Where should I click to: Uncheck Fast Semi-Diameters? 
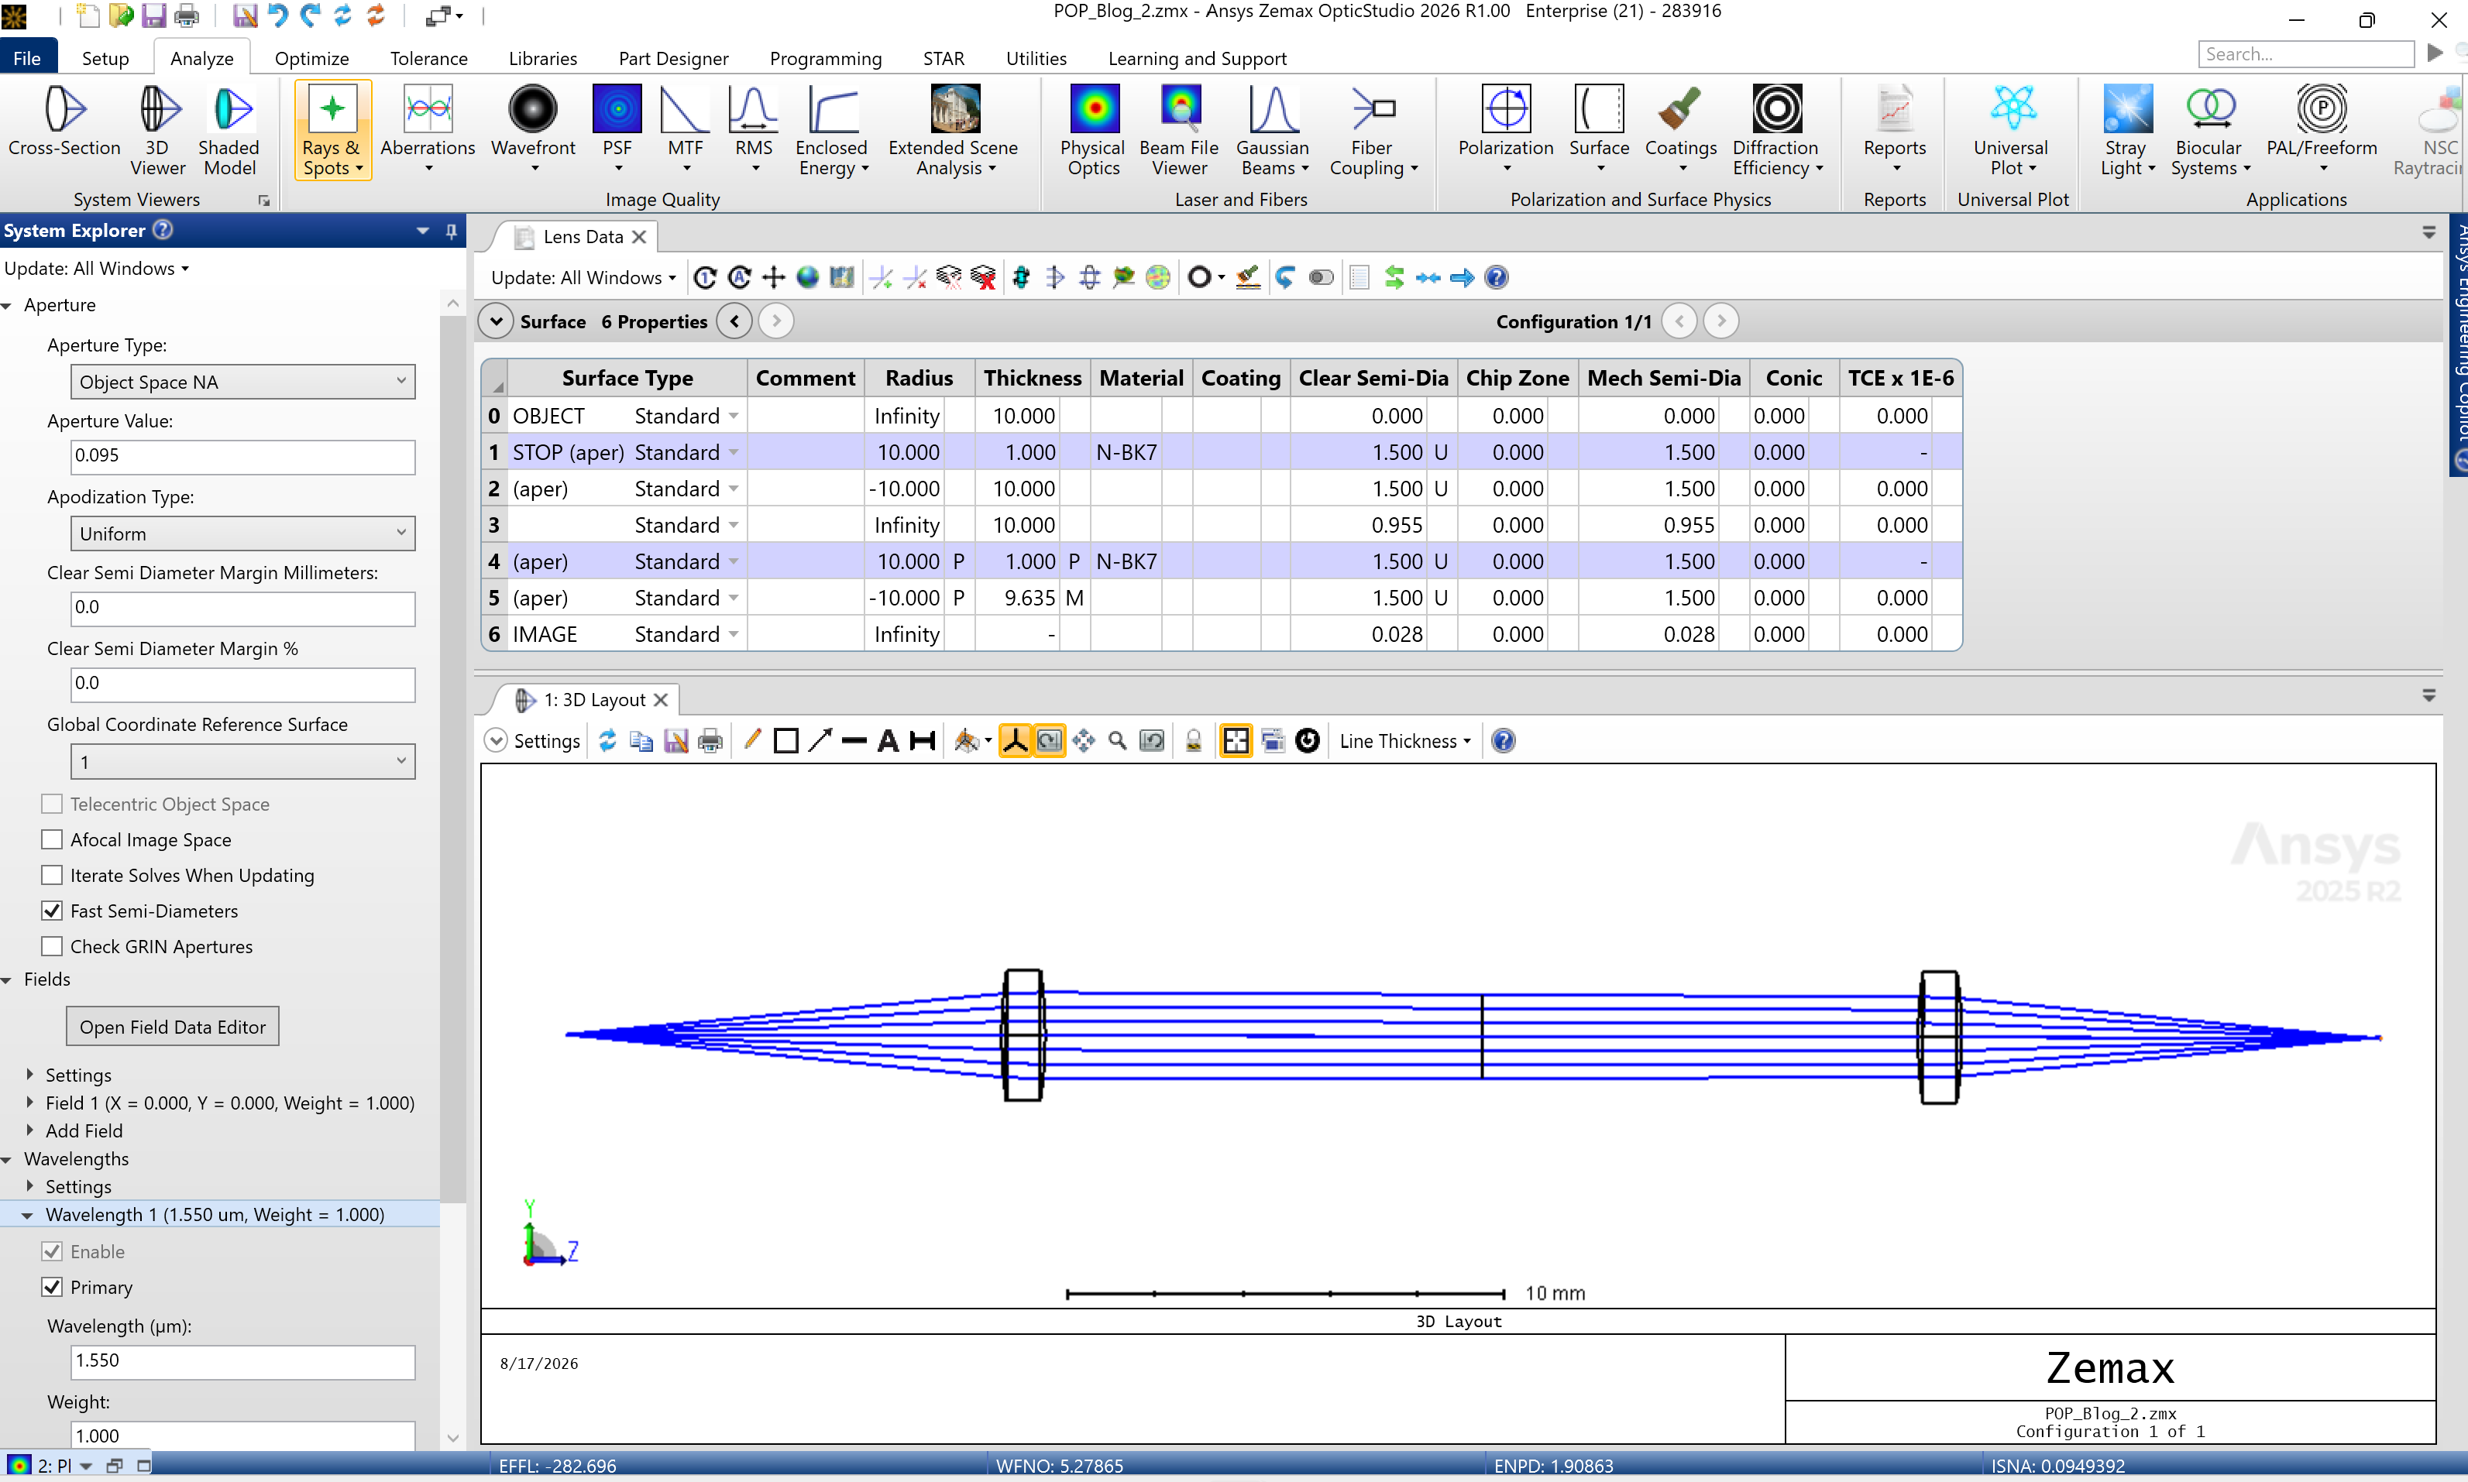pos(52,911)
